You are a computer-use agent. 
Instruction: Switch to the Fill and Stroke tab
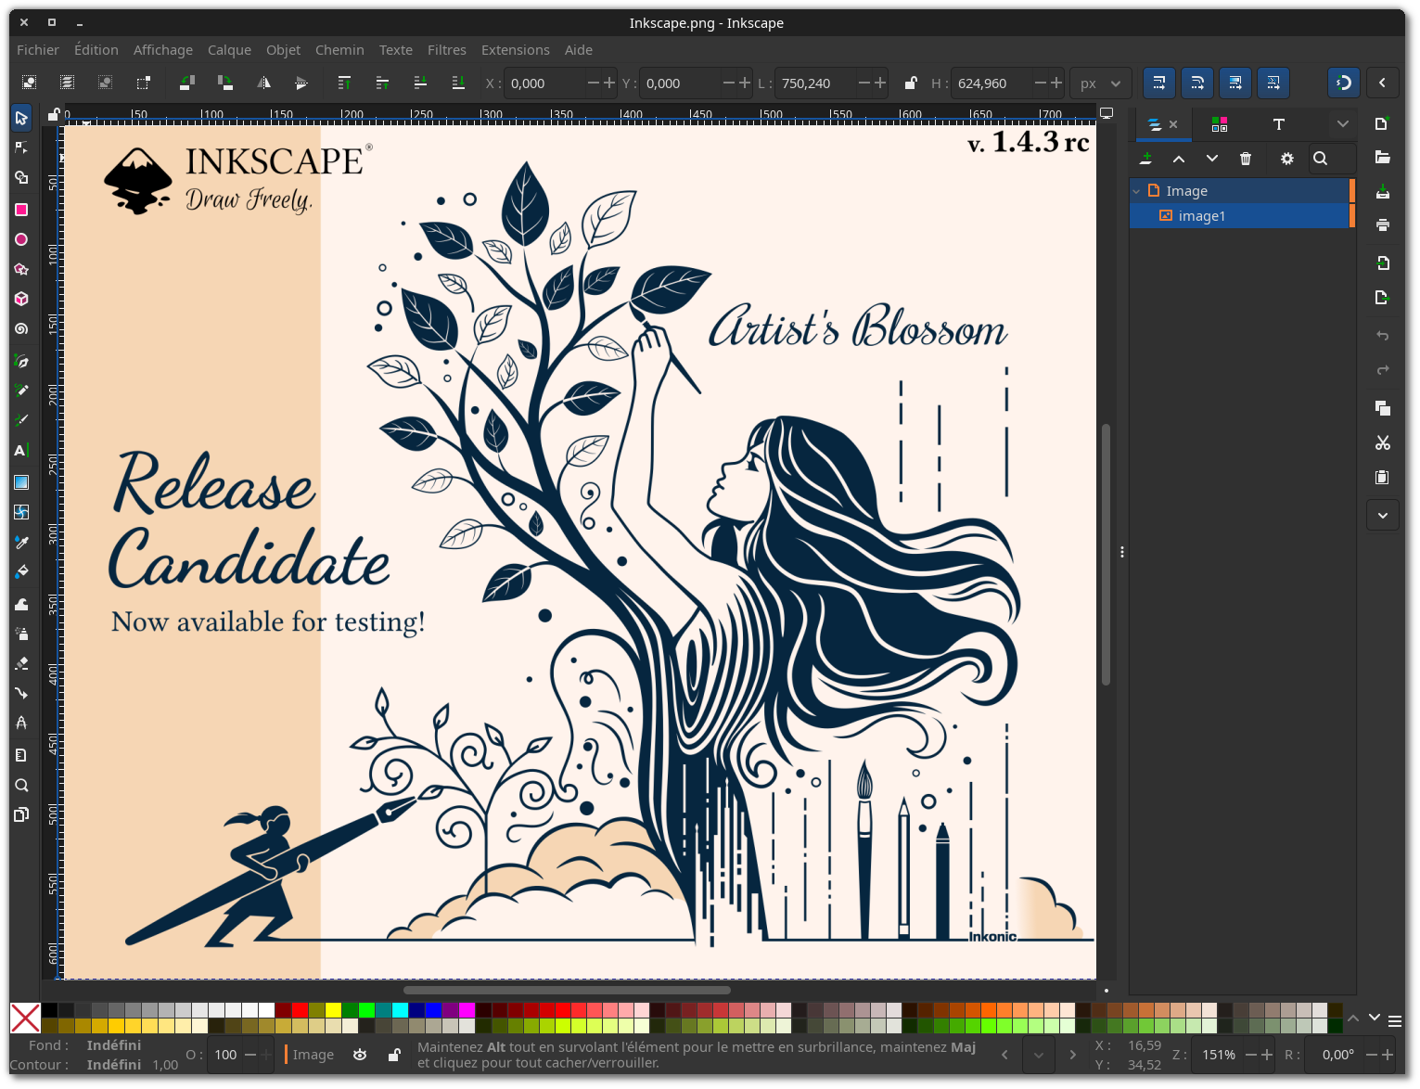pyautogui.click(x=1219, y=123)
